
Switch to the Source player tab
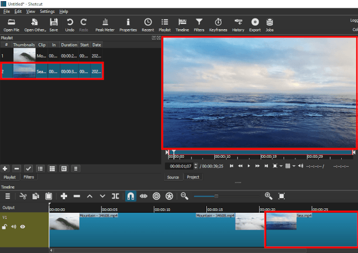173,177
